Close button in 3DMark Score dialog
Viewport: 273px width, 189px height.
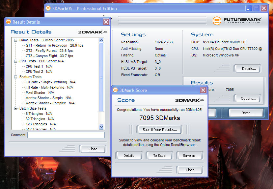[190, 170]
